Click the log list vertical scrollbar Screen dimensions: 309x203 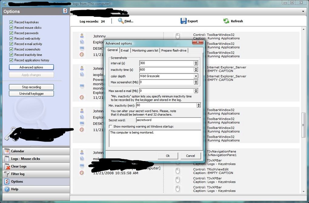(x=303, y=125)
